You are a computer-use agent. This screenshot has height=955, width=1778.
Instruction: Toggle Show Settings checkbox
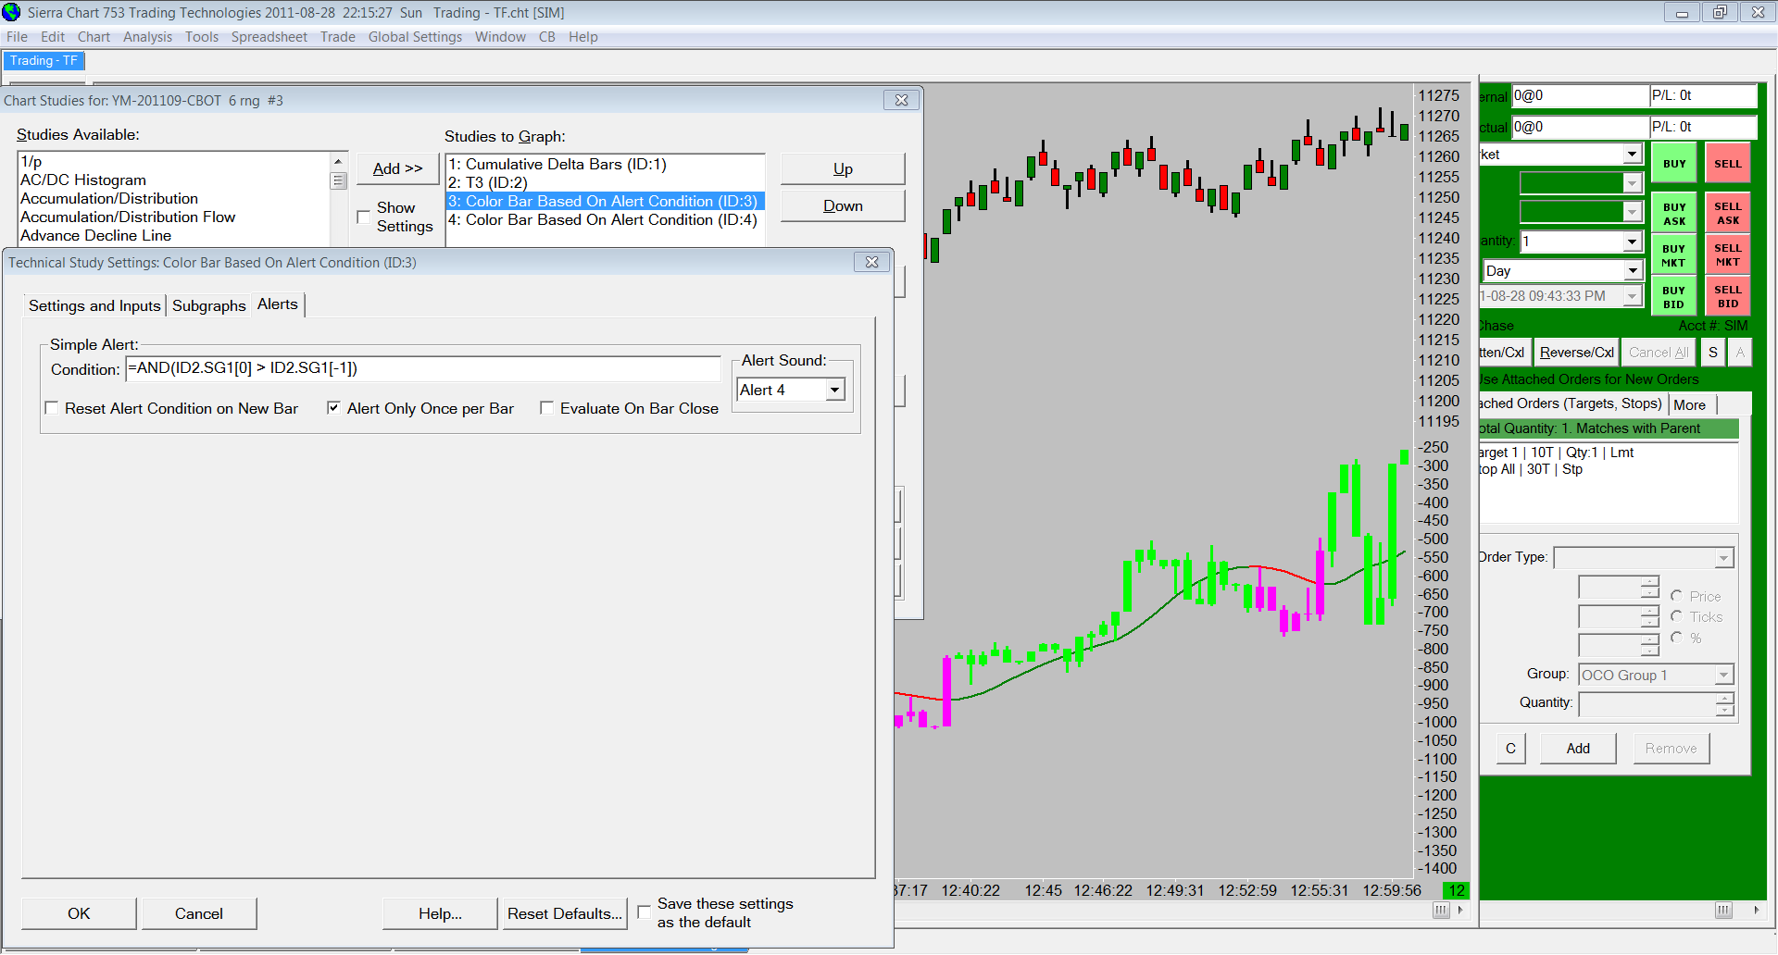click(363, 217)
